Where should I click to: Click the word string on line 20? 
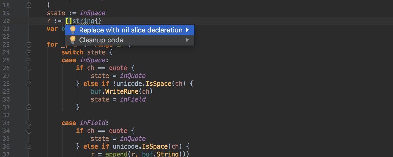(83, 21)
